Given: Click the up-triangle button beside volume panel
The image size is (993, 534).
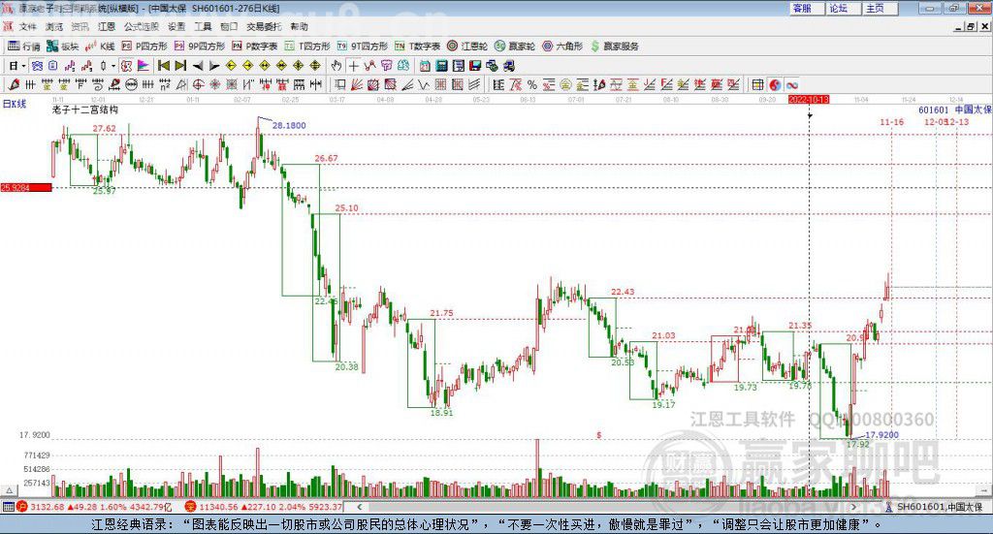Looking at the screenshot, I should (x=9, y=490).
